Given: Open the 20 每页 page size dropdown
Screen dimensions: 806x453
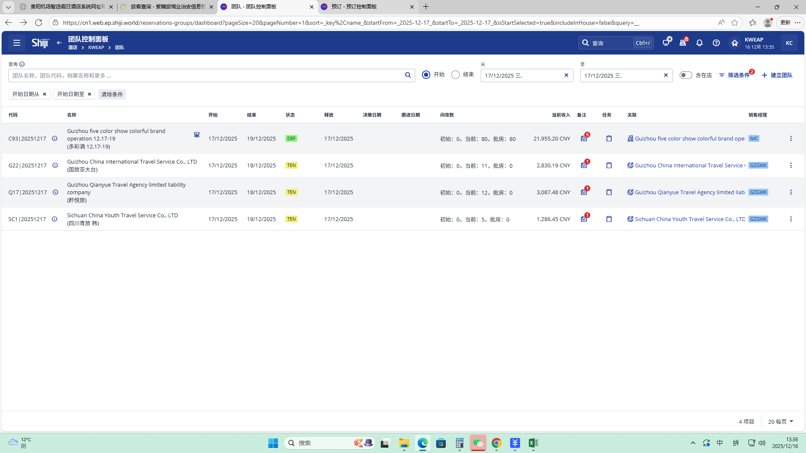Looking at the screenshot, I should click(x=780, y=422).
